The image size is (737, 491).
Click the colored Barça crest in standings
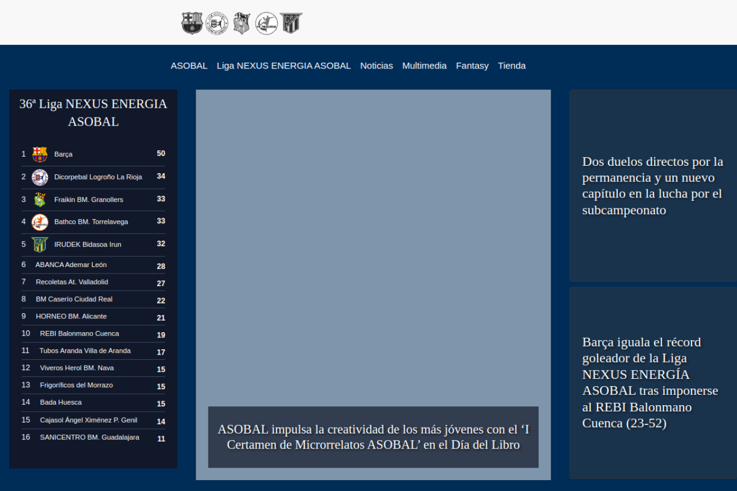(x=40, y=154)
